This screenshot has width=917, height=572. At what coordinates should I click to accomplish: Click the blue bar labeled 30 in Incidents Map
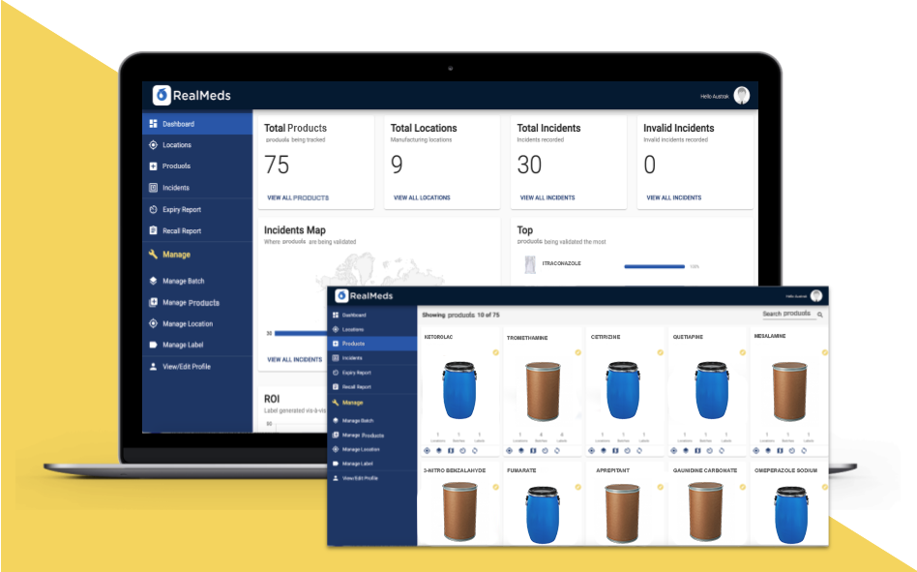(301, 333)
